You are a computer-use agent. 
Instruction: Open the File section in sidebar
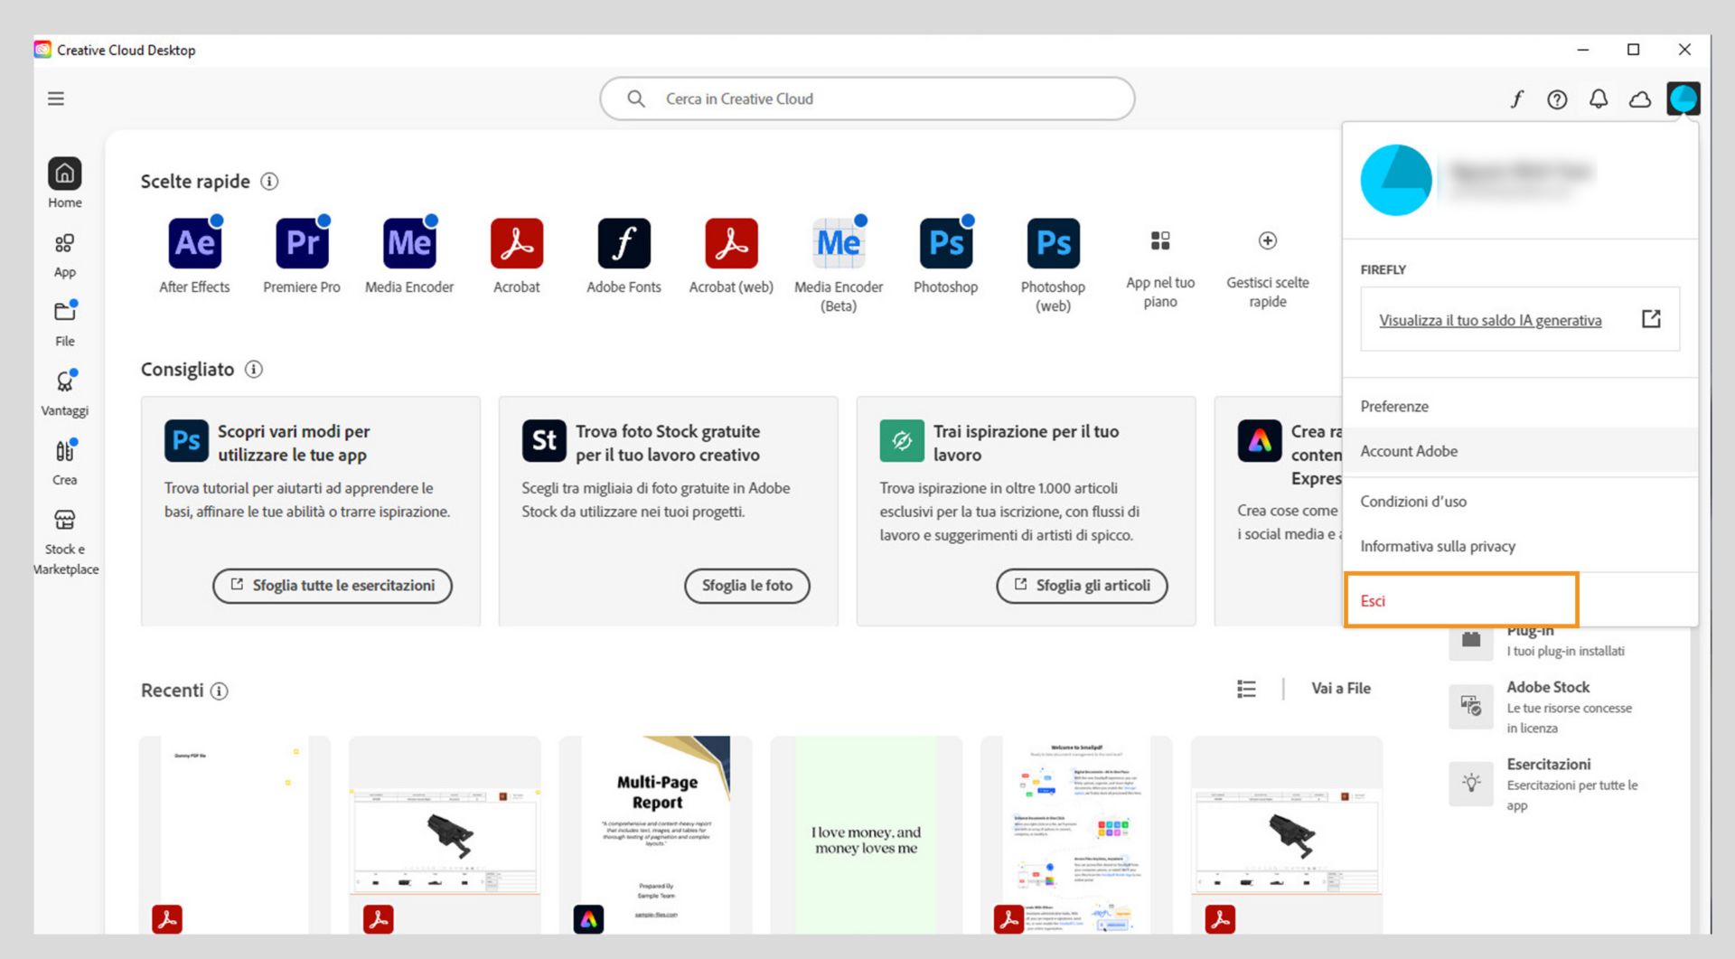click(64, 324)
